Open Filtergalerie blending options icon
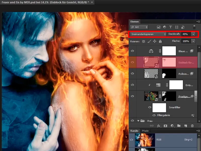The width and height of the screenshot is (201, 151). 193,115
